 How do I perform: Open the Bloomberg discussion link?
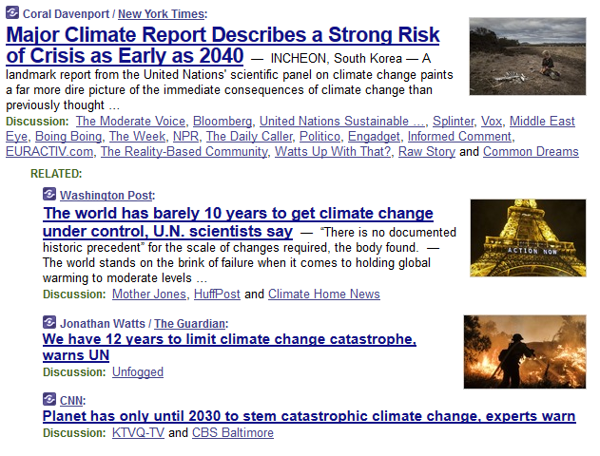(x=223, y=122)
